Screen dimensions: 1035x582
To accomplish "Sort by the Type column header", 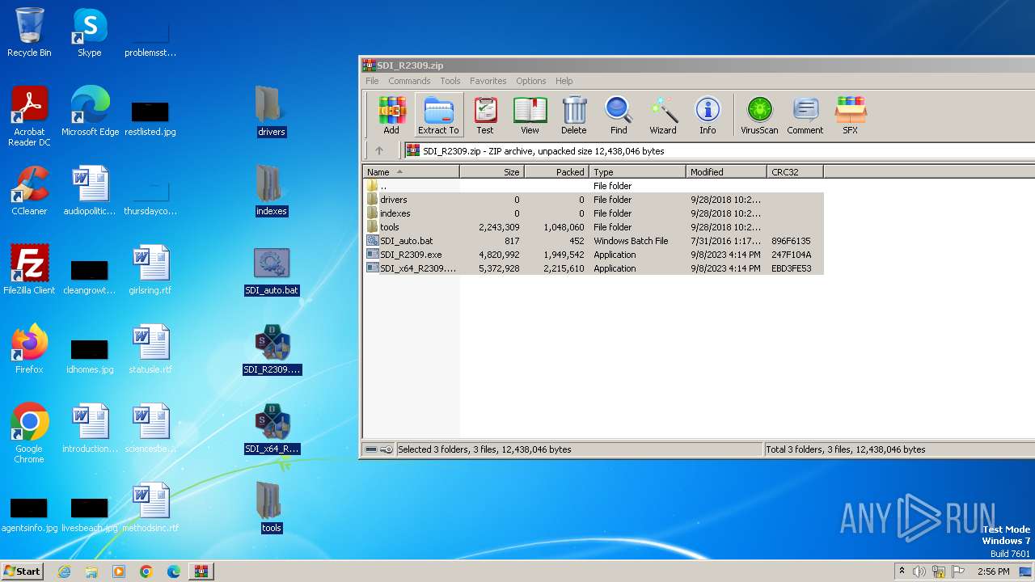I will click(x=637, y=172).
